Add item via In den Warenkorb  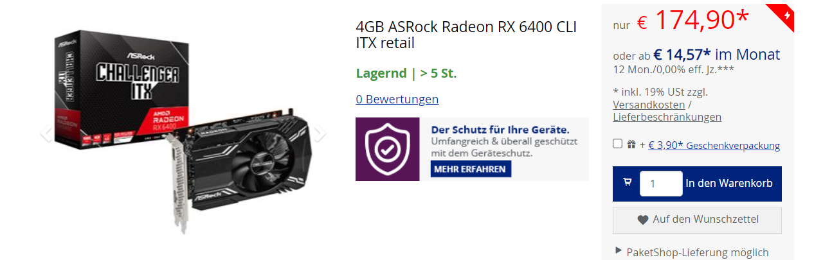[697, 184]
